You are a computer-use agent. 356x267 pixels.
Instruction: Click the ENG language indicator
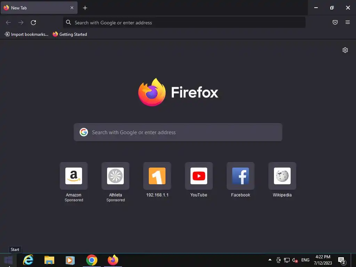(305, 260)
